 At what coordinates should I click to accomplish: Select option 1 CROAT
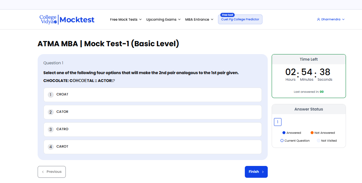coord(153,95)
